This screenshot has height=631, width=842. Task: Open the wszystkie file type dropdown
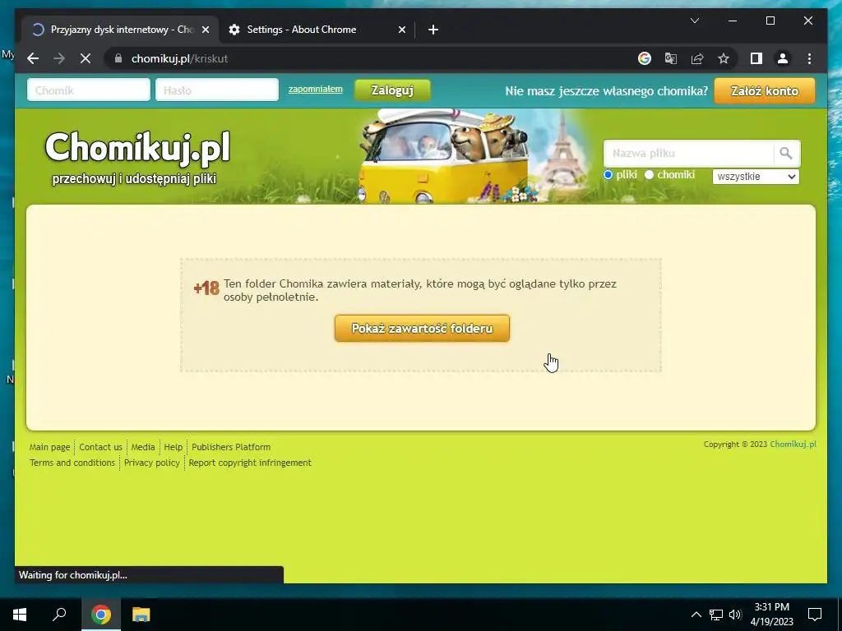point(756,177)
